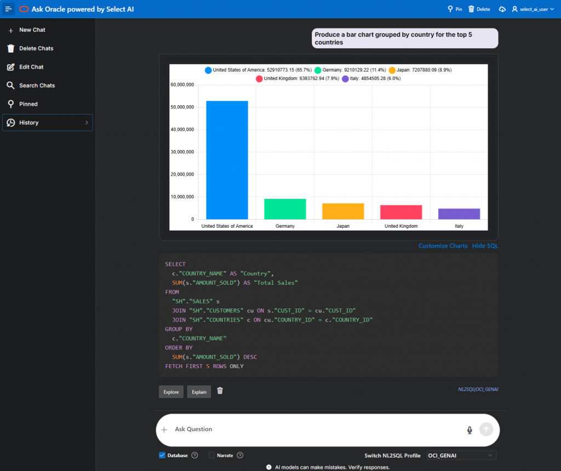Click the Customize Charts link

tap(443, 246)
